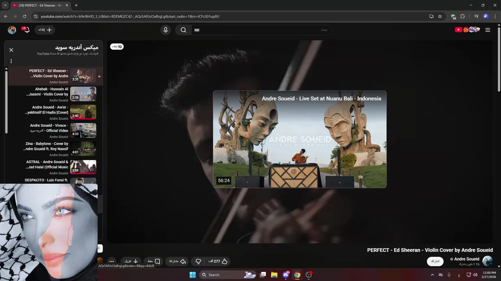501x281 pixels.
Task: Hide the suggested video overlay pill
Action: tap(117, 46)
